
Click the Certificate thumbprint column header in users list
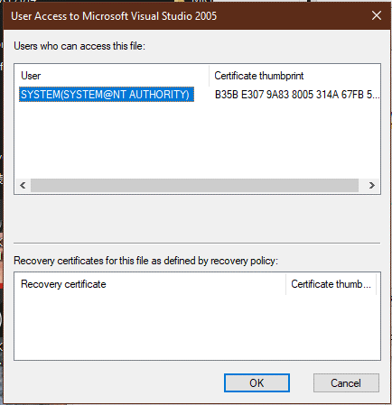pyautogui.click(x=294, y=76)
